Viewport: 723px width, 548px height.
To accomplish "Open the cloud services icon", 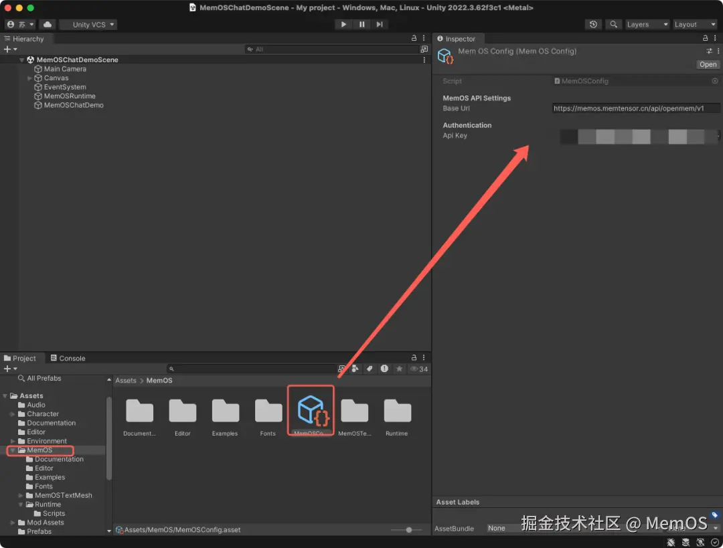I will 47,25.
